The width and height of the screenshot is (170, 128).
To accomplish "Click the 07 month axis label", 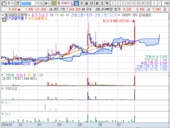I will (119, 125).
